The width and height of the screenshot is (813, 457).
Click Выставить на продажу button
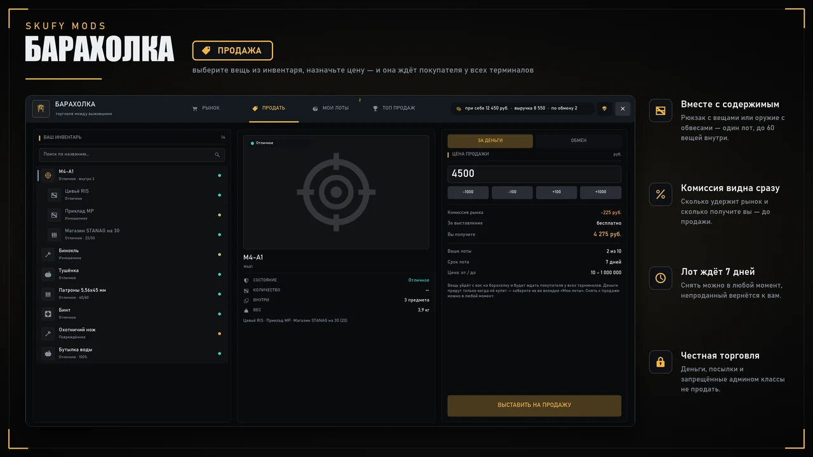[534, 406]
